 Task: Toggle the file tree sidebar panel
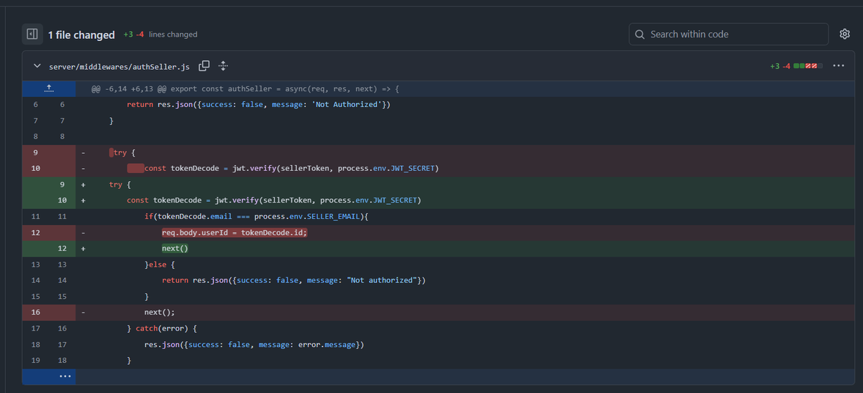click(32, 34)
